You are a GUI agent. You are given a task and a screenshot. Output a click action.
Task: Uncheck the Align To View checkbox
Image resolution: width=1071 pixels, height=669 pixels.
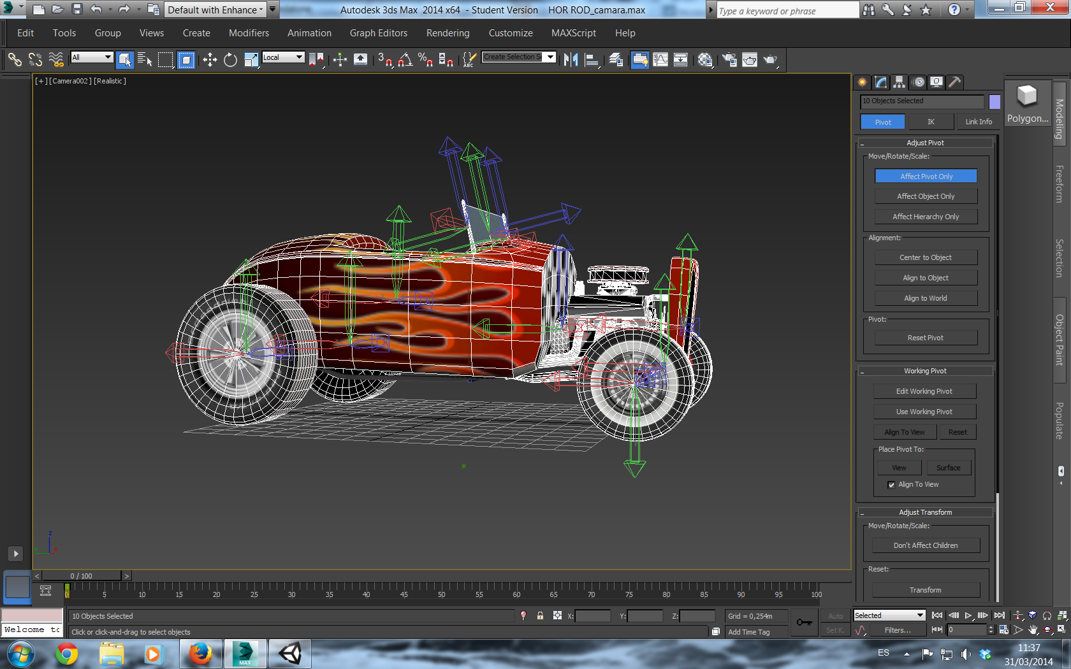[x=891, y=485]
